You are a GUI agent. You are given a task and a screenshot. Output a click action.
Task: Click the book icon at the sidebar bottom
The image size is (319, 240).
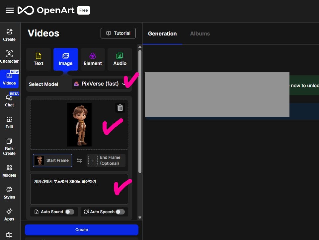pos(9,235)
